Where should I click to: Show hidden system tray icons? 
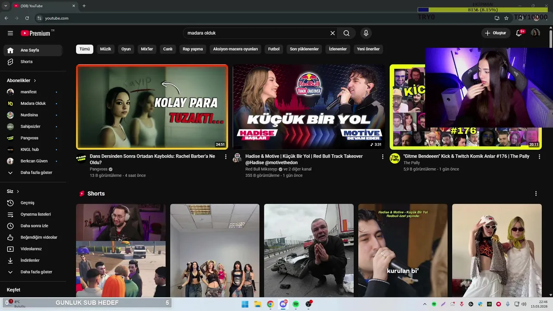[x=425, y=304]
